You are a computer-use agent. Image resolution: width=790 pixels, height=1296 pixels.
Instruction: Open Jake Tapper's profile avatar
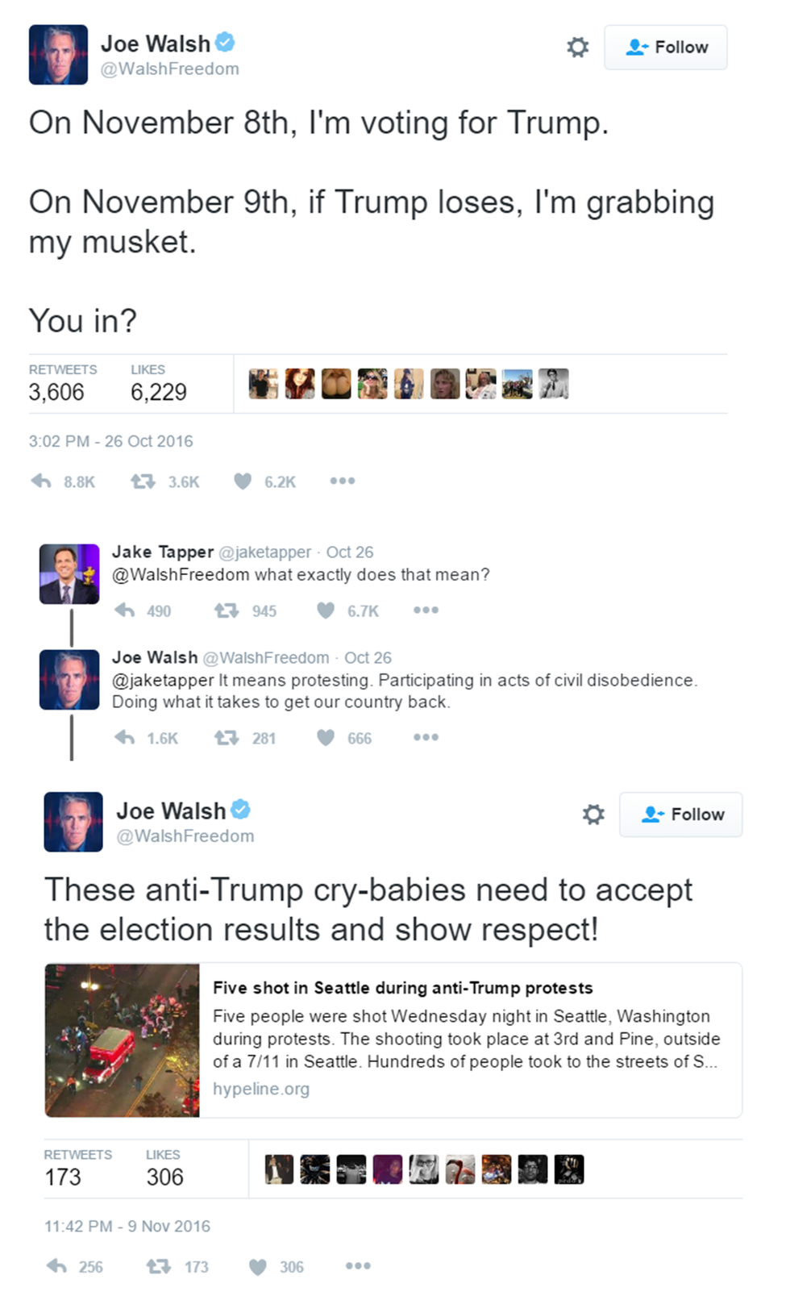(69, 574)
